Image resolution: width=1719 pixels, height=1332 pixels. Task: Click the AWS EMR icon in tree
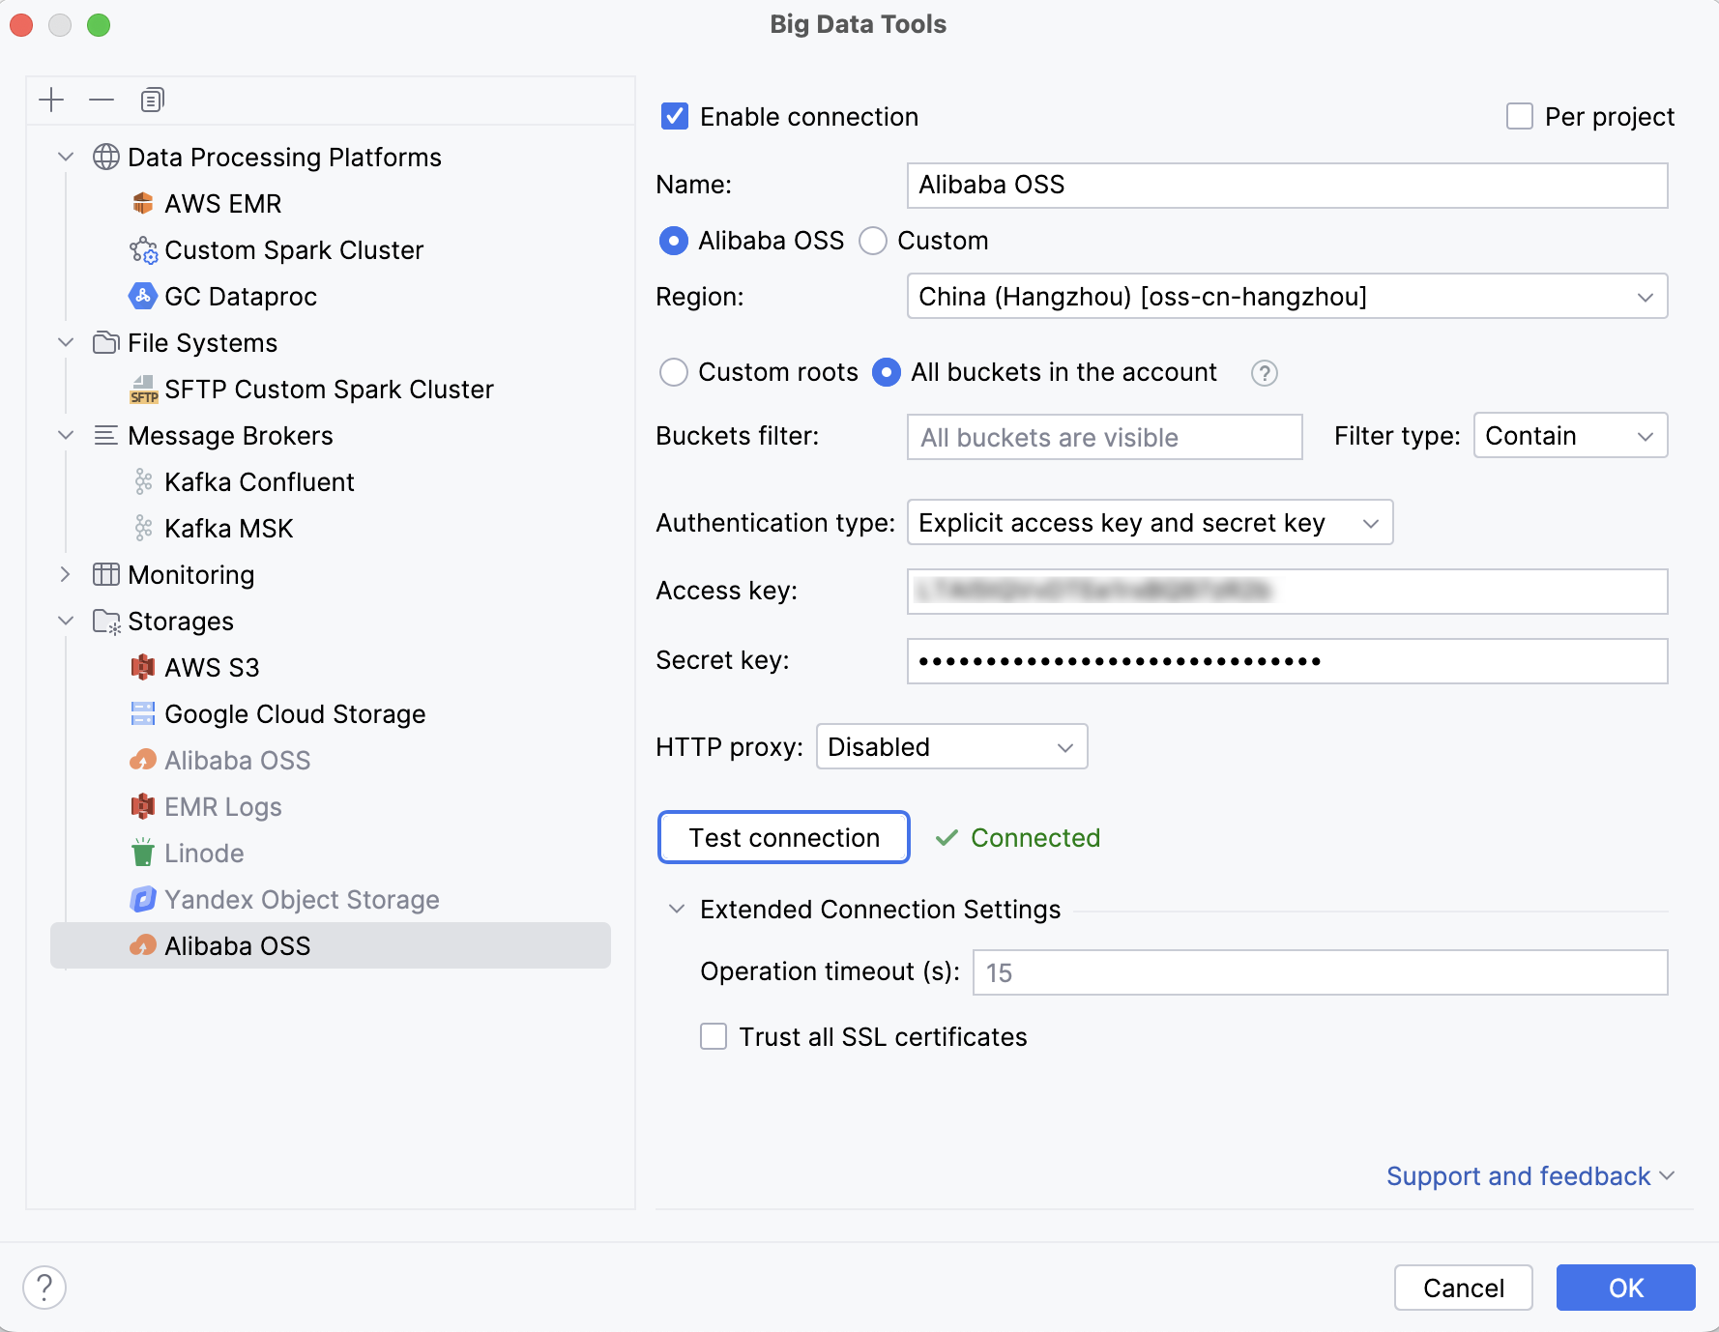point(143,203)
